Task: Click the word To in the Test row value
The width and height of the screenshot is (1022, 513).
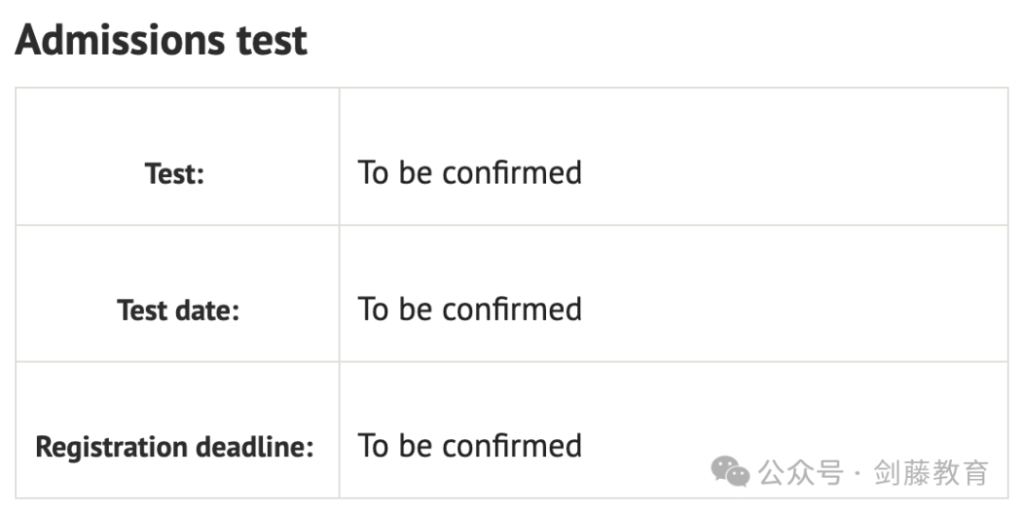Action: coord(374,173)
